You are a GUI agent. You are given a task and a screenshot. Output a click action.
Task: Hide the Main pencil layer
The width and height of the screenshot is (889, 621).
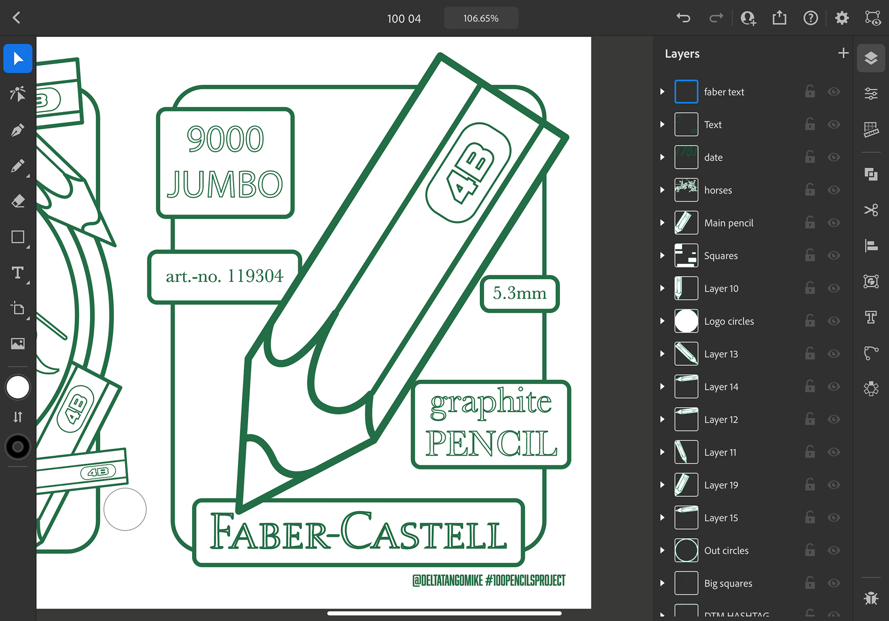(x=834, y=223)
